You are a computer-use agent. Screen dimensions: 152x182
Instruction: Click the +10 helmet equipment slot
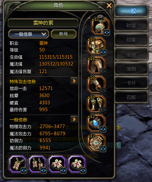click(100, 26)
